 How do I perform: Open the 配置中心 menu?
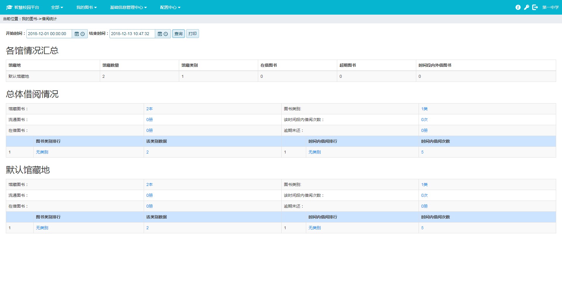pyautogui.click(x=170, y=7)
